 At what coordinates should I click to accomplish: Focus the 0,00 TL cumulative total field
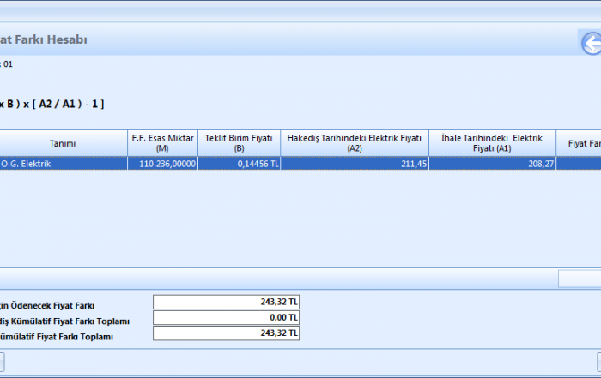tap(226, 318)
